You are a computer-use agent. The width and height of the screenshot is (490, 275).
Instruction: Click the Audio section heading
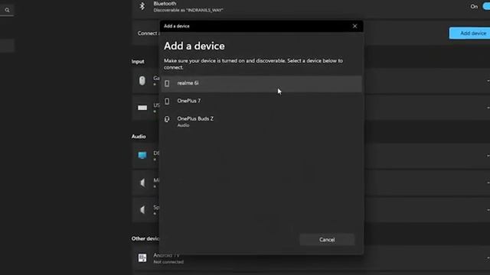[x=139, y=137]
